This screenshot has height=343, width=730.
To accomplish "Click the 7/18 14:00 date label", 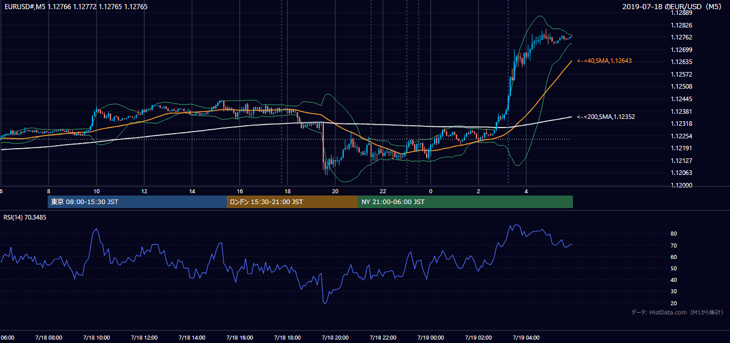I will click(191, 338).
